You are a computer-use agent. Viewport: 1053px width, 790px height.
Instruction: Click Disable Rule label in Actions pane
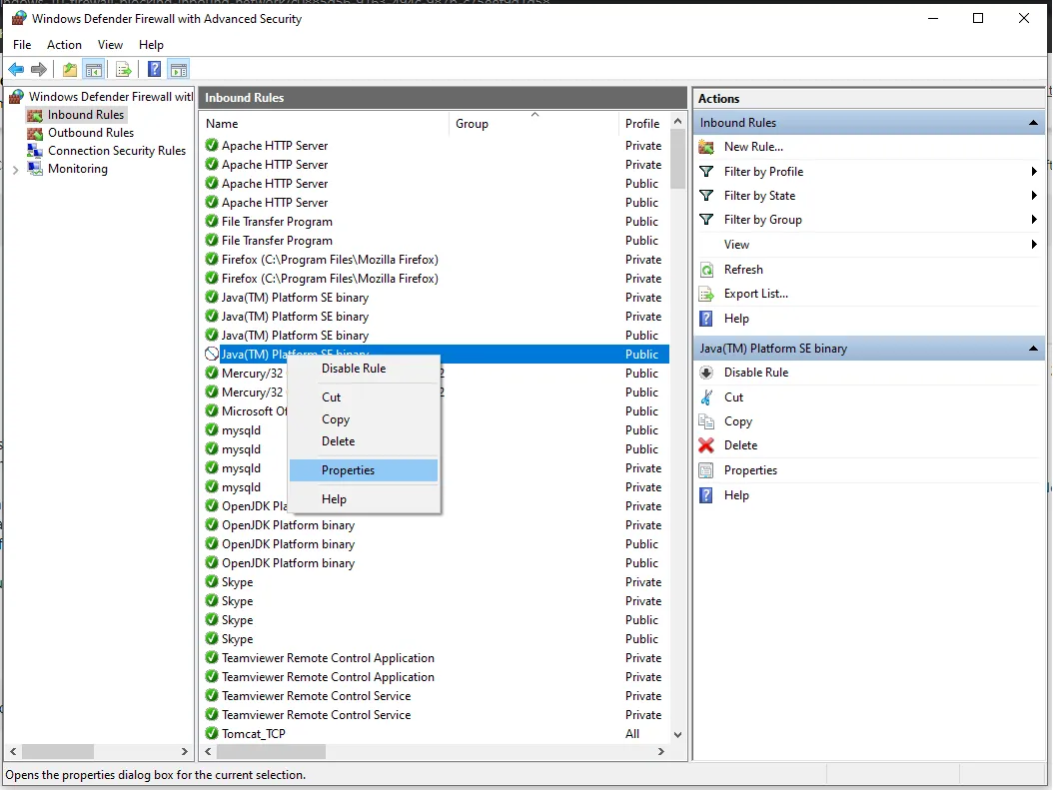(x=756, y=373)
